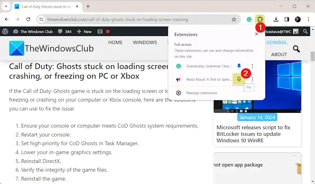Image resolution: width=315 pixels, height=184 pixels.
Task: Click the January 14, 2024 date badge
Action: pos(257,117)
